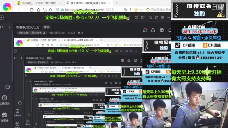Click the gift box icon with the red dot
Viewport: 228px width, 128px height.
click(x=145, y=30)
